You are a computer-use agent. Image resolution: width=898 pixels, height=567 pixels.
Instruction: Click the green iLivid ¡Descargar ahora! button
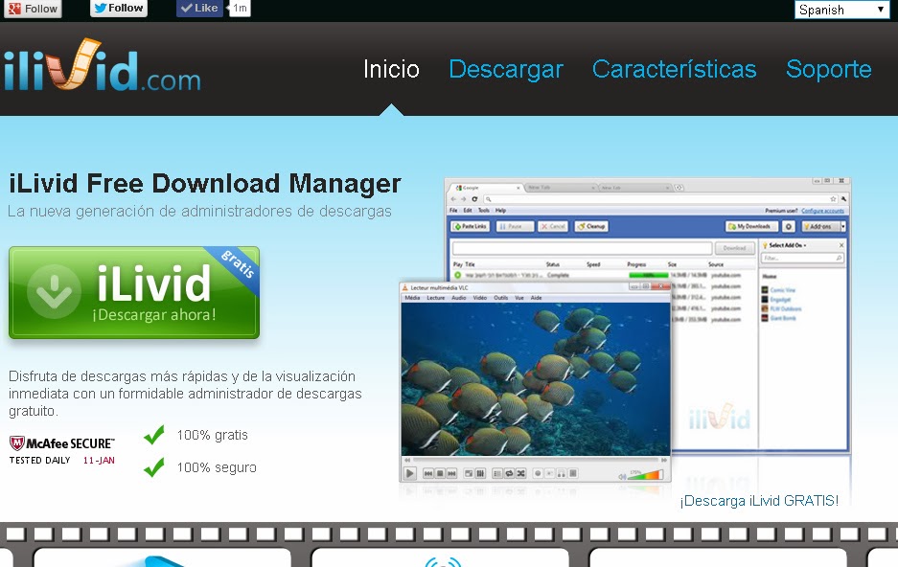tap(134, 292)
